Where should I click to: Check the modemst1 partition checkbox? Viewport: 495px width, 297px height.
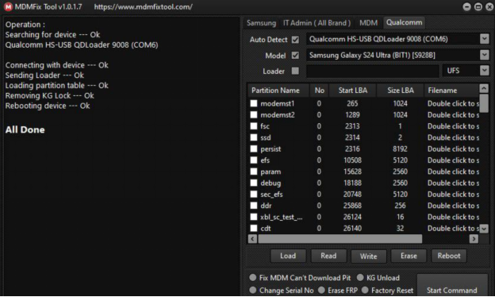(254, 103)
